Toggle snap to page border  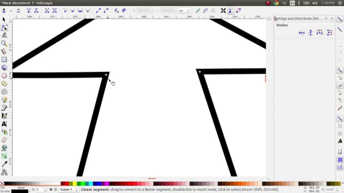coord(340,152)
